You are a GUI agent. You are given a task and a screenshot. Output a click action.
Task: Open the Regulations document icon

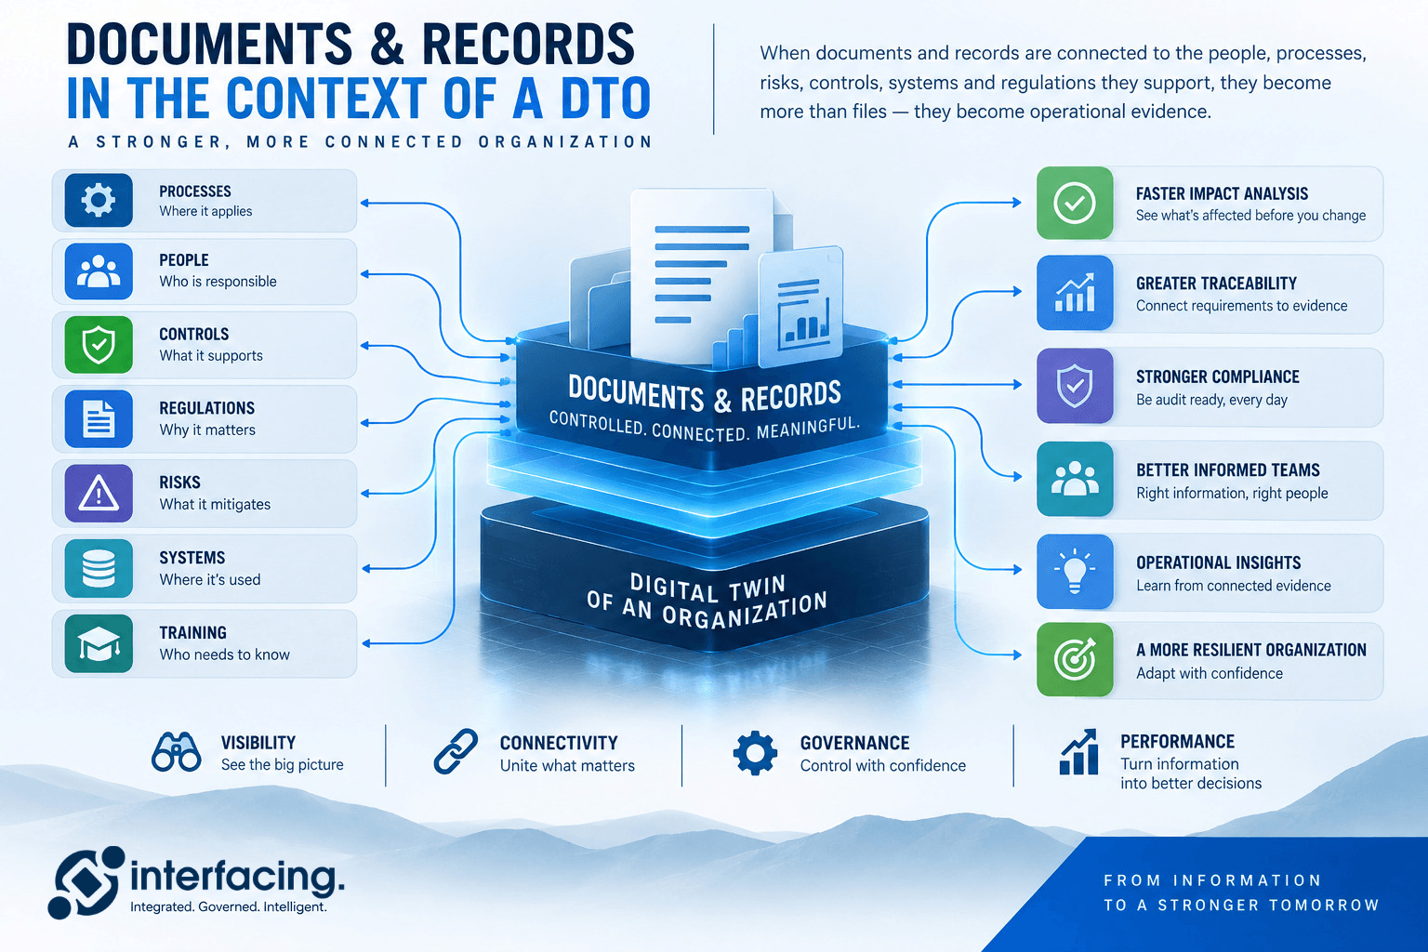pyautogui.click(x=99, y=418)
